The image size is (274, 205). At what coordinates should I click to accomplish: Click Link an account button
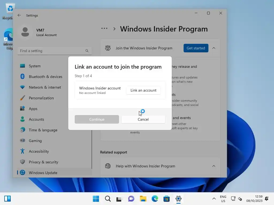[143, 90]
